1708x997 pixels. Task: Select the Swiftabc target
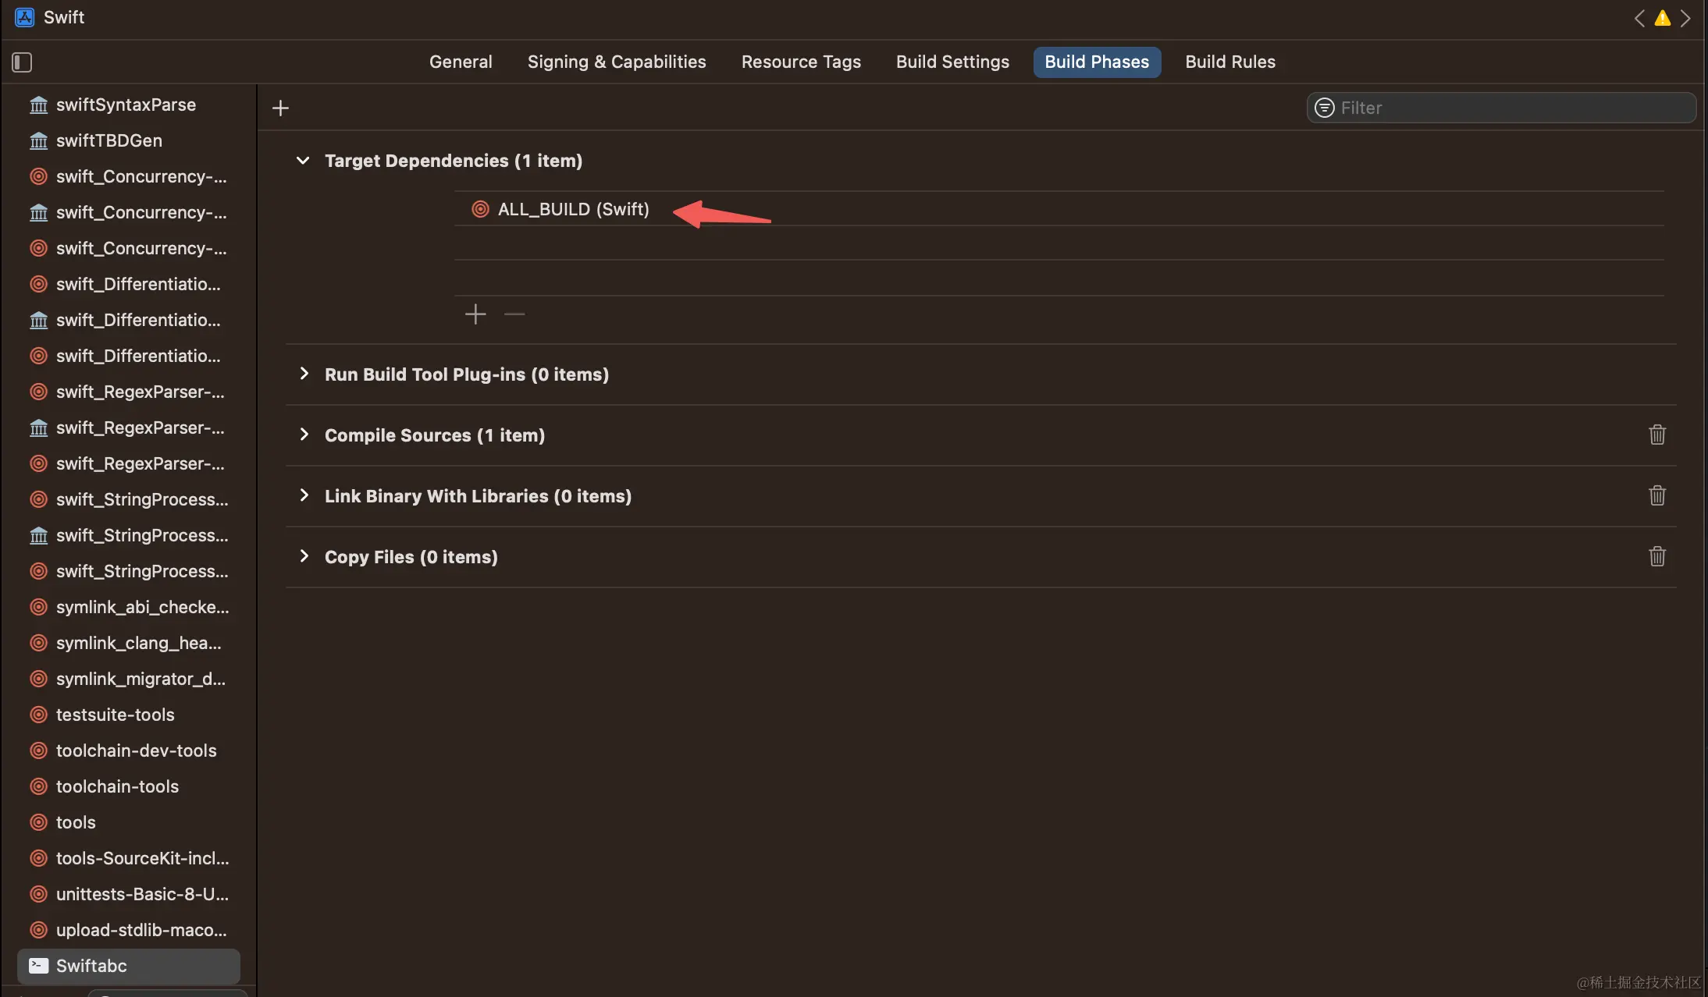pyautogui.click(x=128, y=966)
